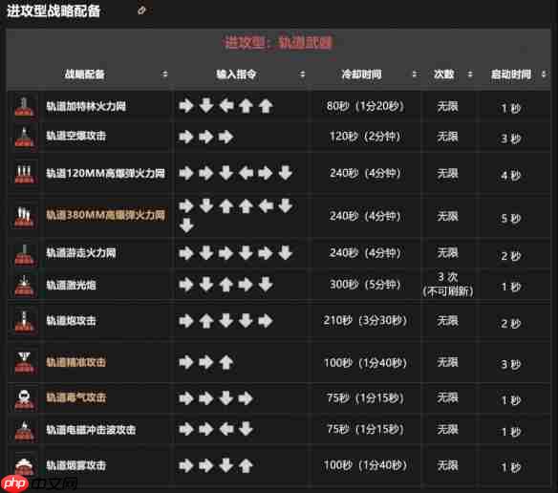Click the 120秒 (2分钟) cooldown cell
This screenshot has width=558, height=493.
pos(366,137)
